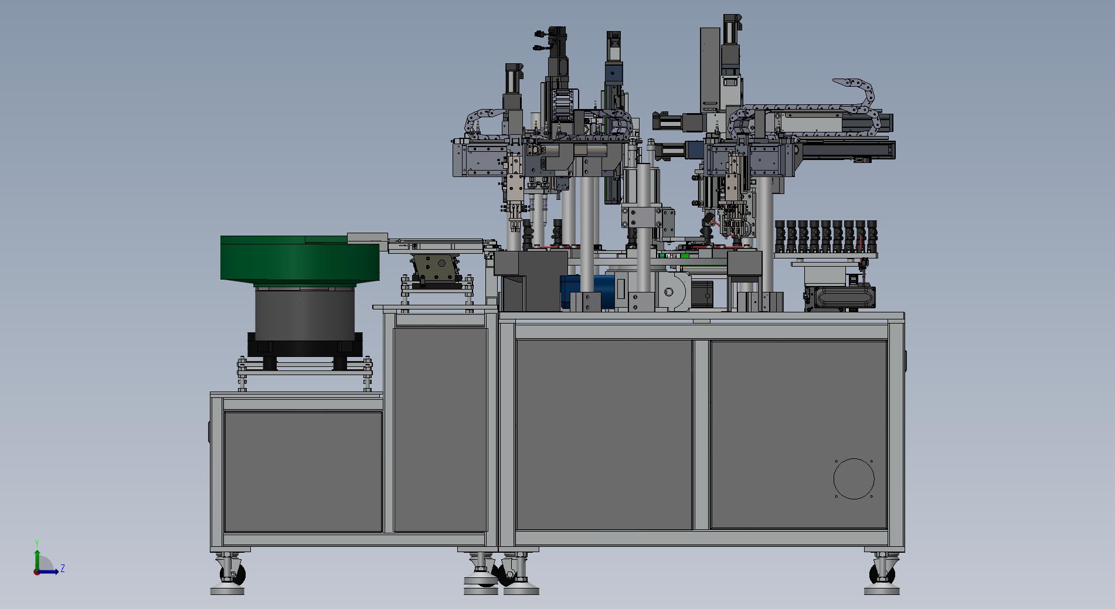Select the narrow middle cabinet door panel
1115x609 pixels.
(440, 430)
